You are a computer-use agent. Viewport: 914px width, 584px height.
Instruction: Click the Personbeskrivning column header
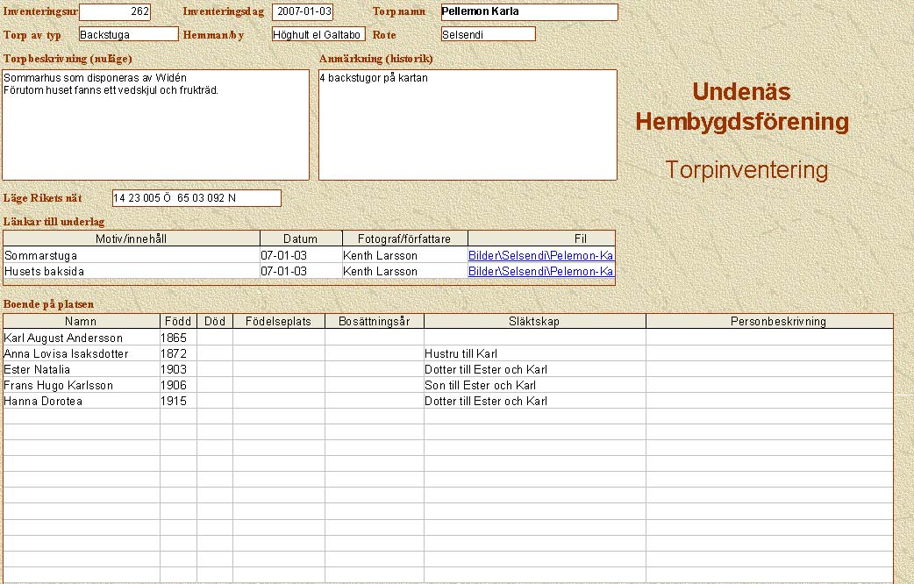click(x=769, y=322)
